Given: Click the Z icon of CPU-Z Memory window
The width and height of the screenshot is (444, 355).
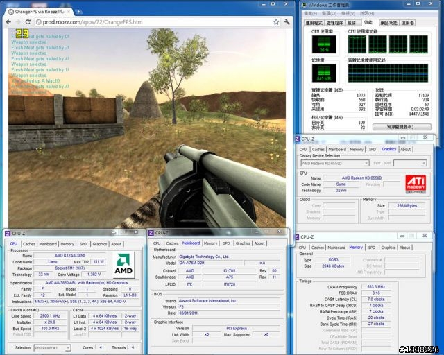Looking at the screenshot, I should pos(297,236).
